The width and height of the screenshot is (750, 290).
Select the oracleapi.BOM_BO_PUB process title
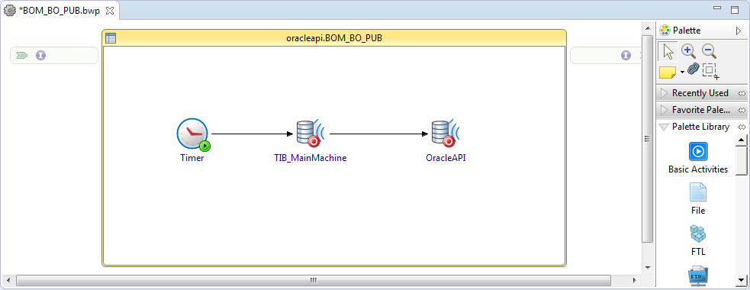334,38
